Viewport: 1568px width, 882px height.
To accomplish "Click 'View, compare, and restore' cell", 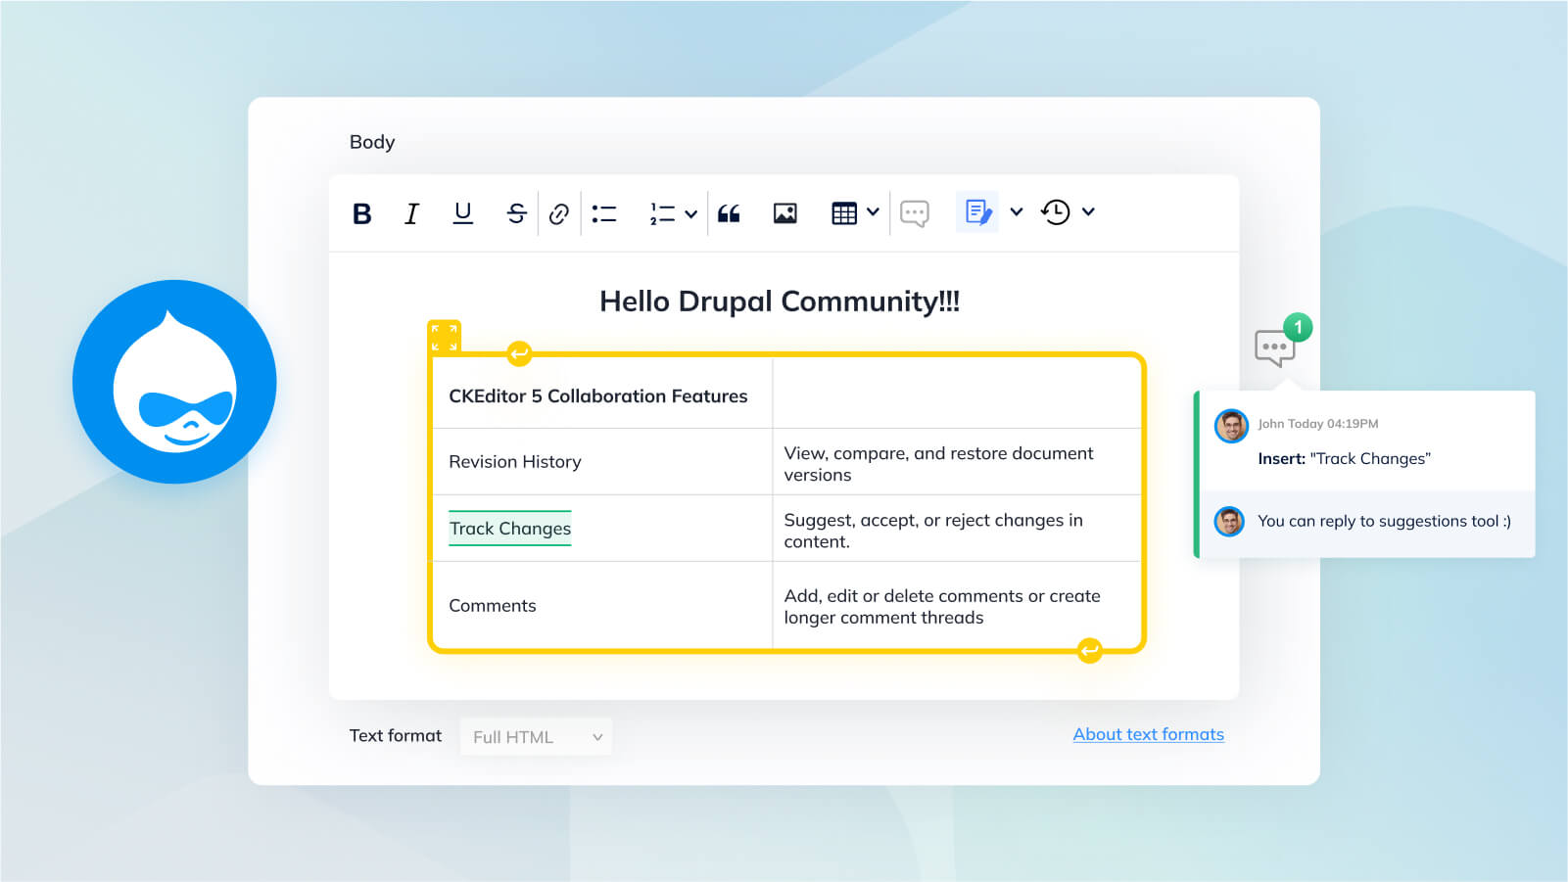I will point(957,462).
